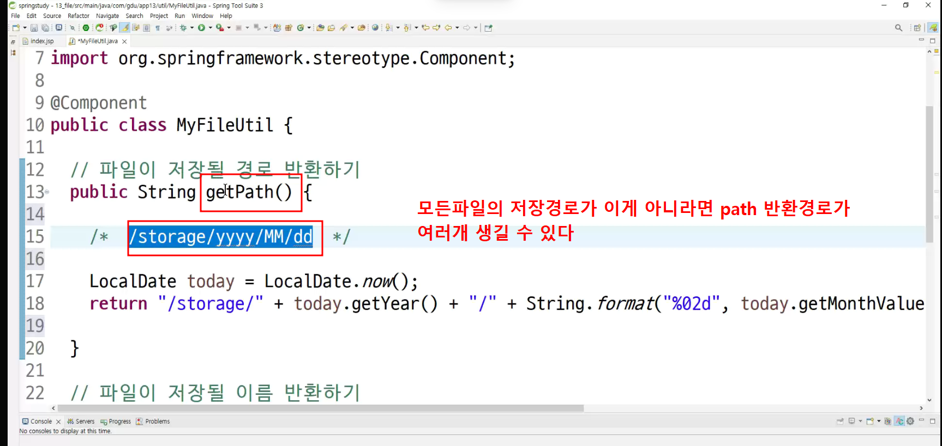Open the Run configurations dropdown arrow
The height and width of the screenshot is (446, 942).
point(210,28)
